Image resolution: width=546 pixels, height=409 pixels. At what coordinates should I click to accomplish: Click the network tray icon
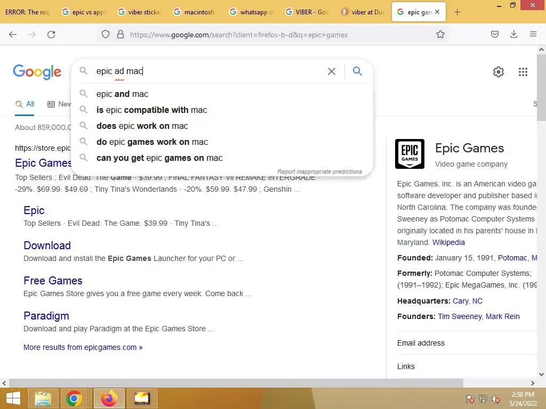[483, 399]
